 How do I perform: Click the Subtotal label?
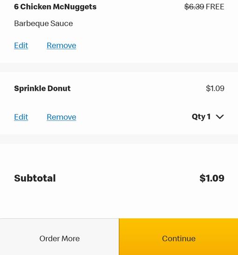tap(35, 178)
